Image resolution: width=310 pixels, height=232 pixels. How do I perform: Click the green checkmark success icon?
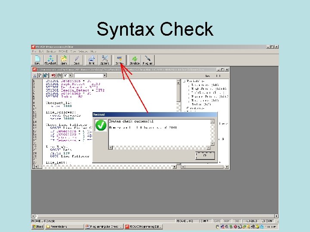tap(101, 125)
